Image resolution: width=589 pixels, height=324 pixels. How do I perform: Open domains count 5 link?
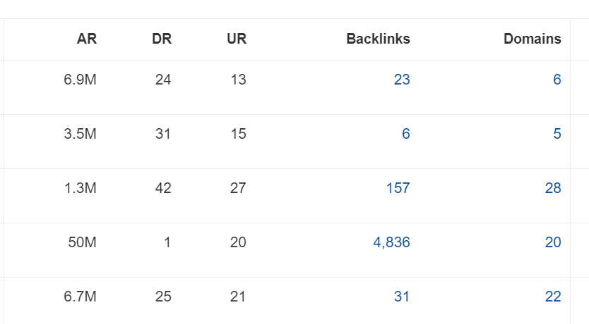point(557,134)
